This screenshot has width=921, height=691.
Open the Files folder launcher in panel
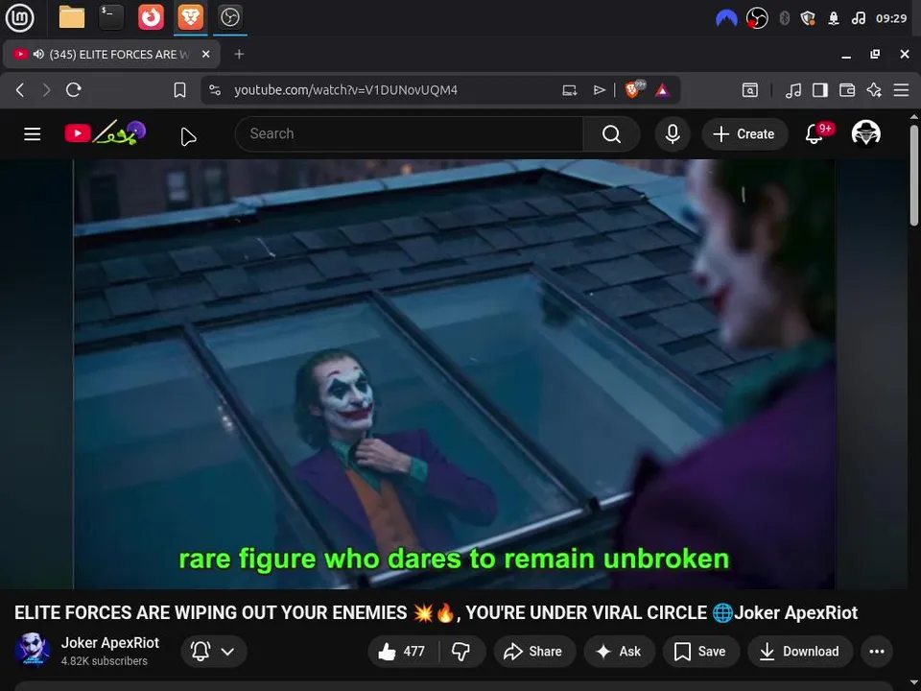click(72, 17)
